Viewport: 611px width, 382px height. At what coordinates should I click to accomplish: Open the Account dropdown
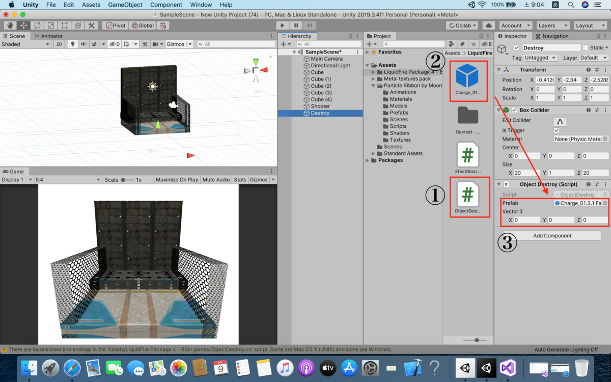515,25
